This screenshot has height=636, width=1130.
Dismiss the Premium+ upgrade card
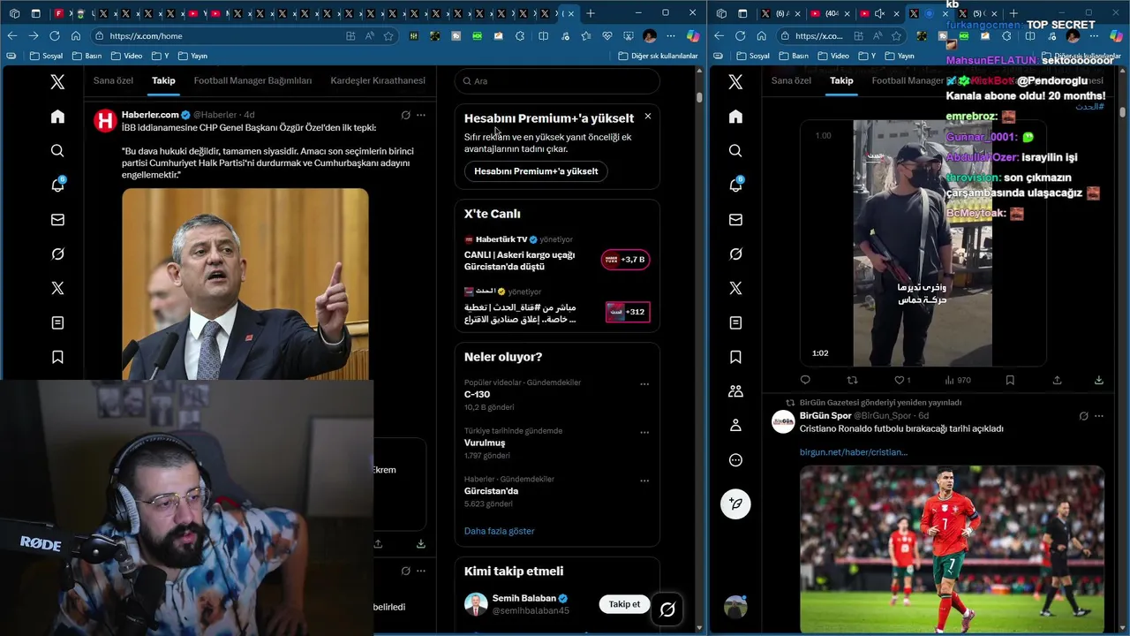[647, 117]
